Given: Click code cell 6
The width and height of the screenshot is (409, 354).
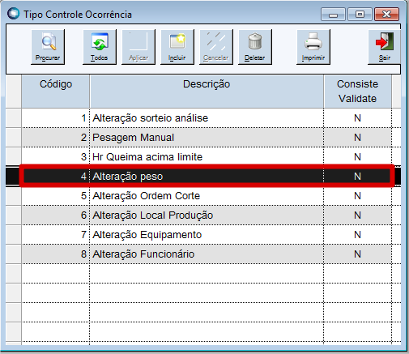Looking at the screenshot, I should pos(56,215).
